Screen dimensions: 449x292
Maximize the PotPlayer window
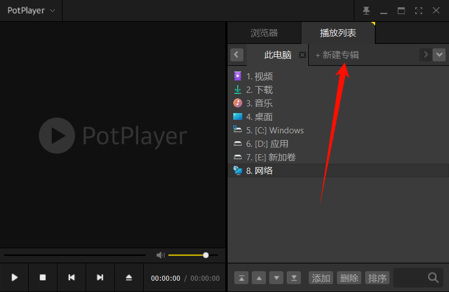pos(401,11)
